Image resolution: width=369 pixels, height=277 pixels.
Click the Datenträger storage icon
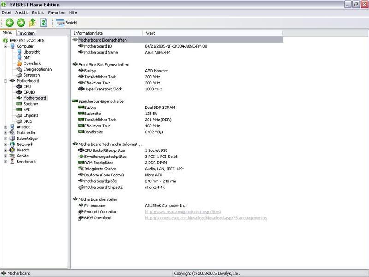(x=12, y=138)
